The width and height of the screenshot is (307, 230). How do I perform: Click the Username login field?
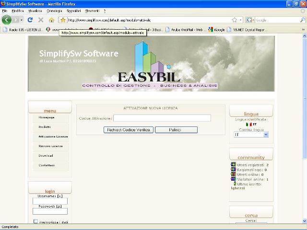coord(50,201)
